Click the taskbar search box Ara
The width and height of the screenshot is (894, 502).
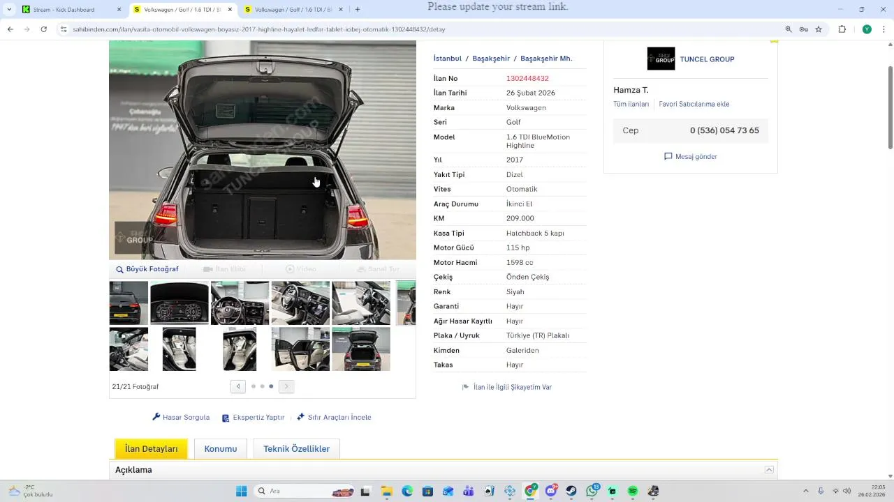304,492
